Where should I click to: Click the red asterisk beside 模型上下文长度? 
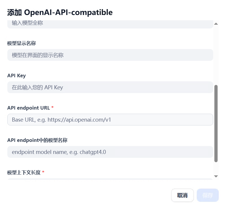[x=43, y=172]
